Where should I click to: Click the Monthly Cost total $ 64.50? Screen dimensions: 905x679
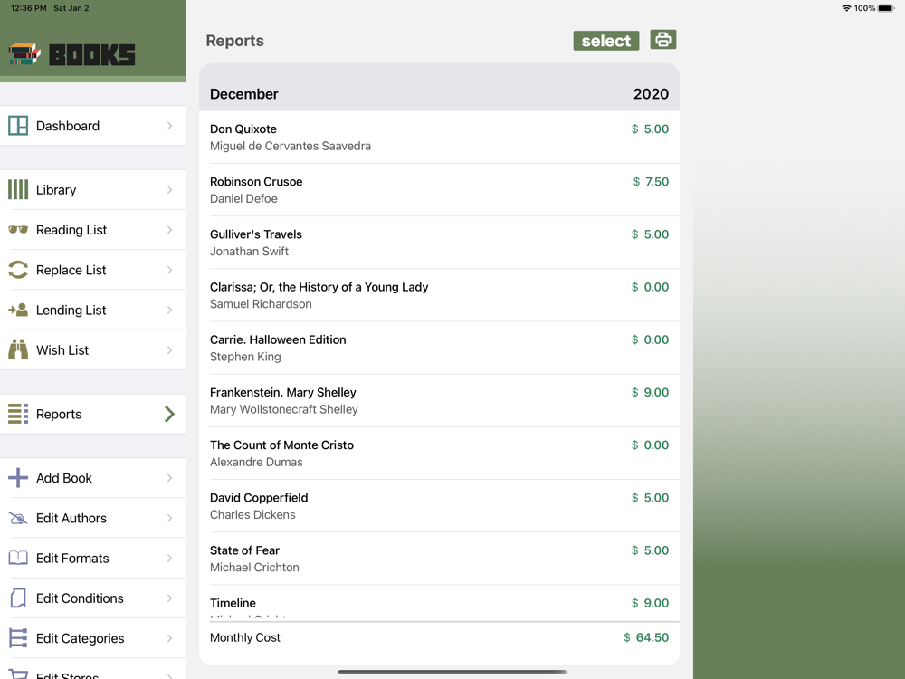[646, 637]
